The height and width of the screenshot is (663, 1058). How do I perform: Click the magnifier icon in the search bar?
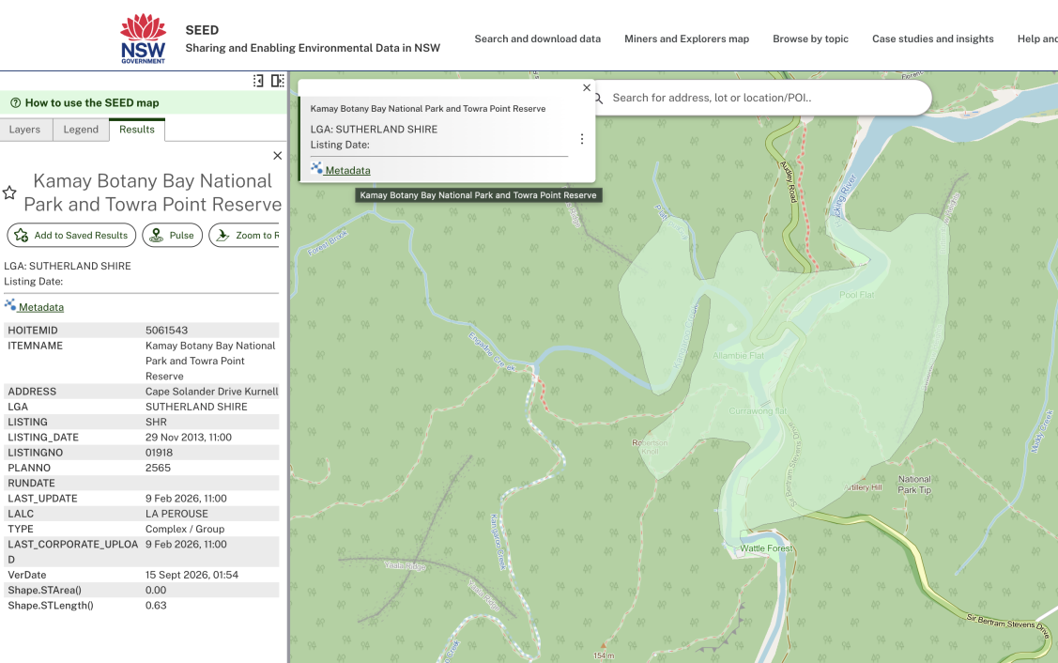[599, 98]
